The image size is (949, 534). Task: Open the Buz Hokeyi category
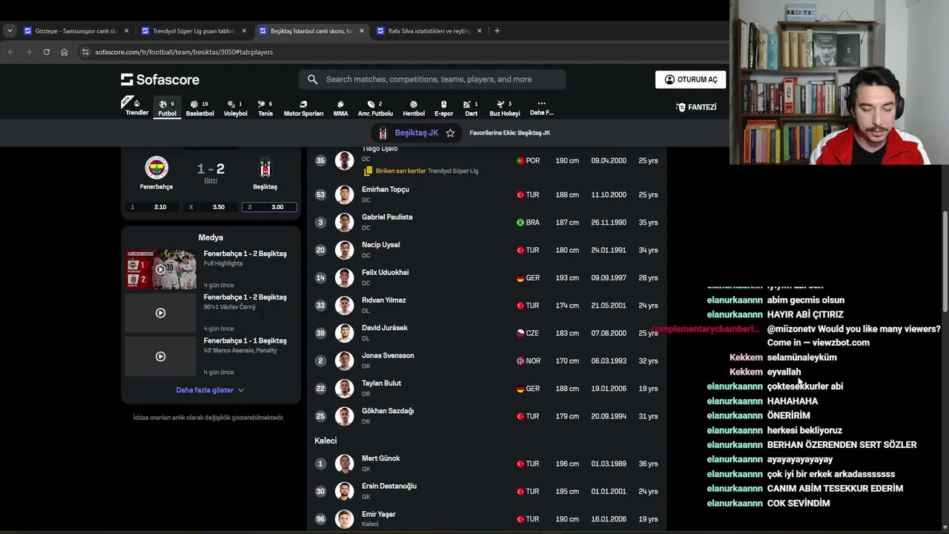505,108
